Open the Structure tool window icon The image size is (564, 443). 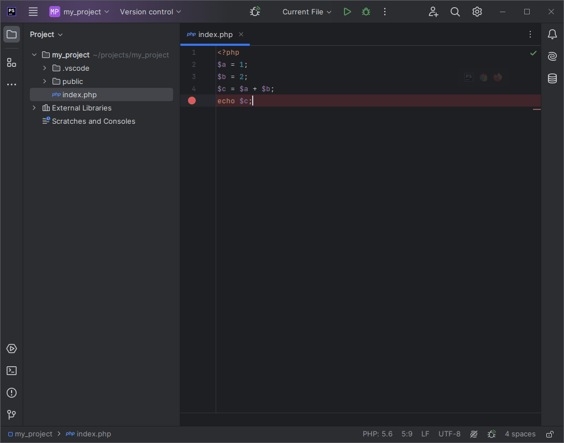[x=12, y=62]
